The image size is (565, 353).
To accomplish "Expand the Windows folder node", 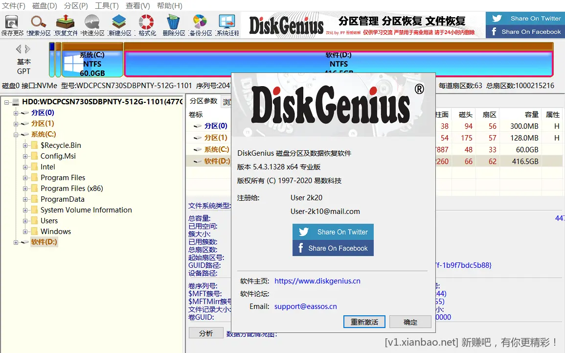I will [x=25, y=232].
